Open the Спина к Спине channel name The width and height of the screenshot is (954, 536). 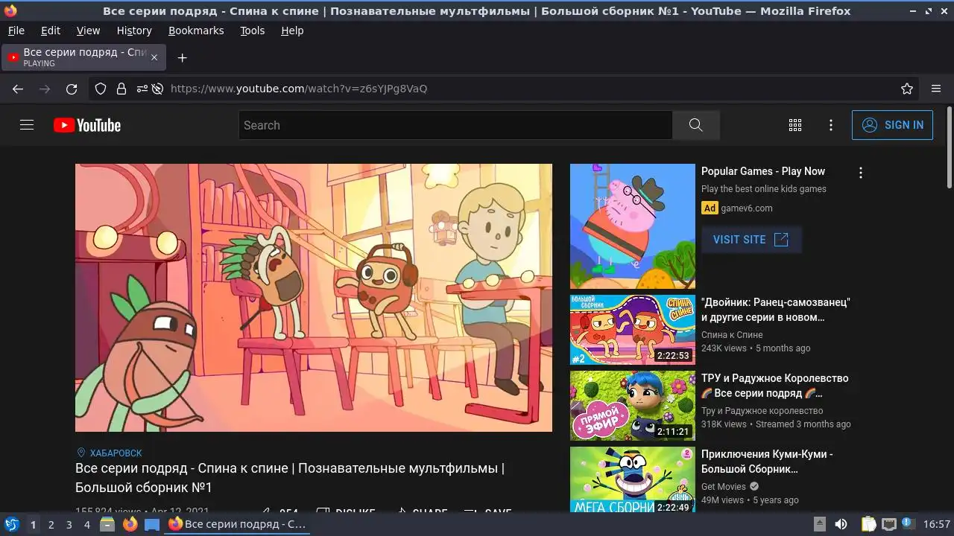732,335
